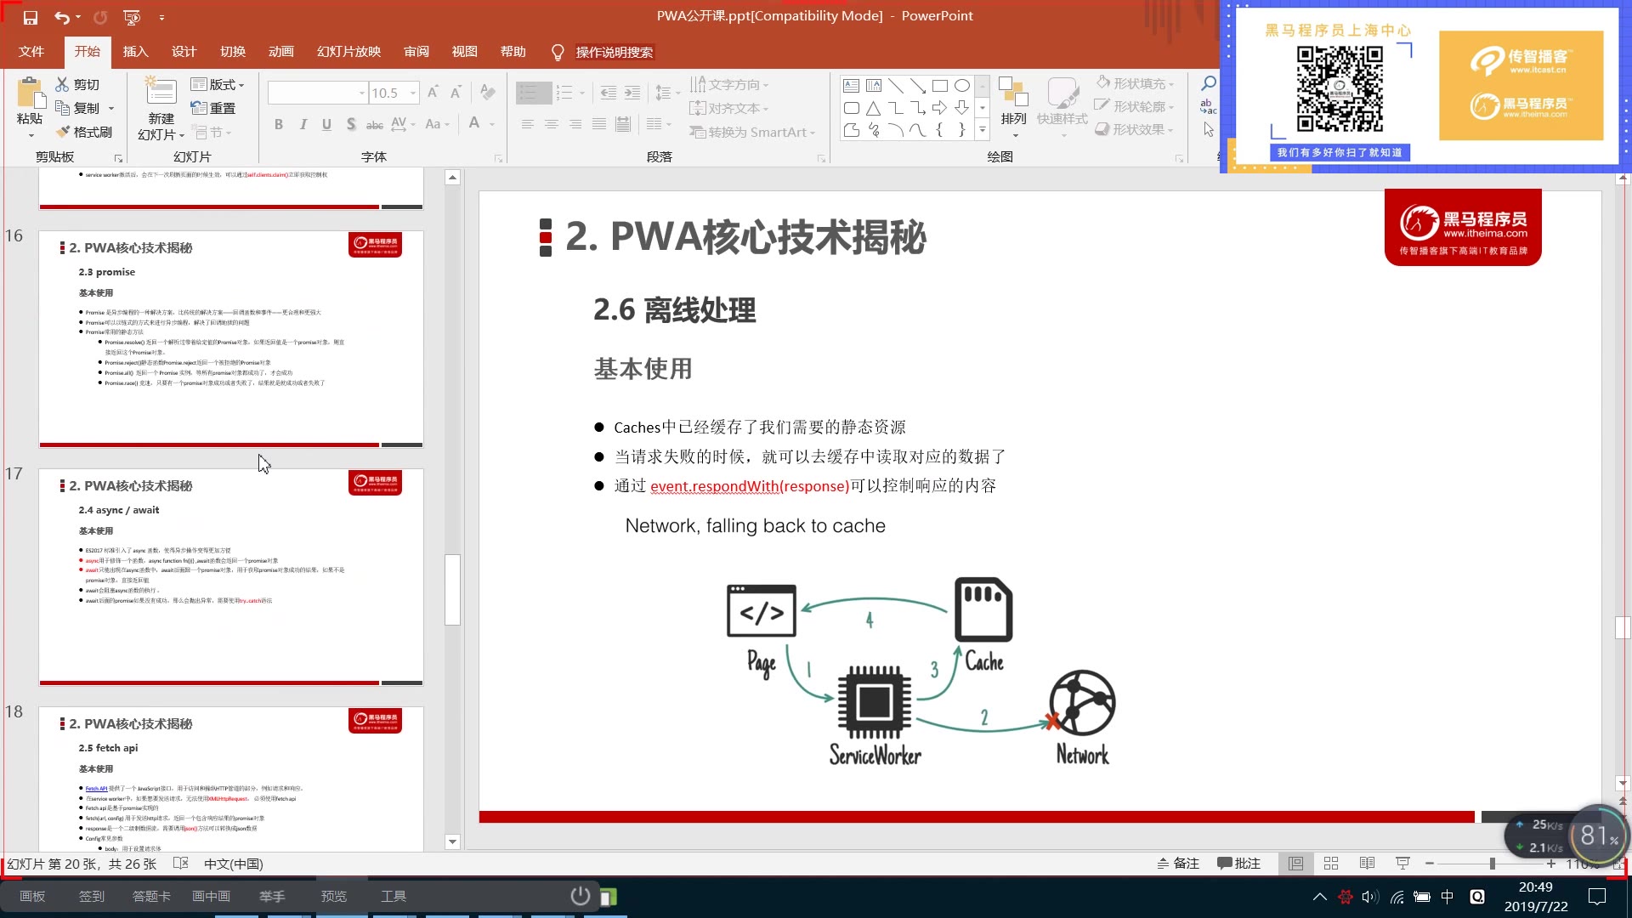Switch to the 设计 Design tab

click(184, 52)
